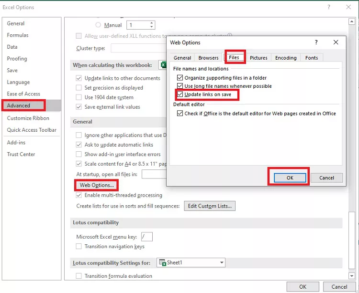Click the Excel Options help icon
359x293 pixels.
point(329,7)
